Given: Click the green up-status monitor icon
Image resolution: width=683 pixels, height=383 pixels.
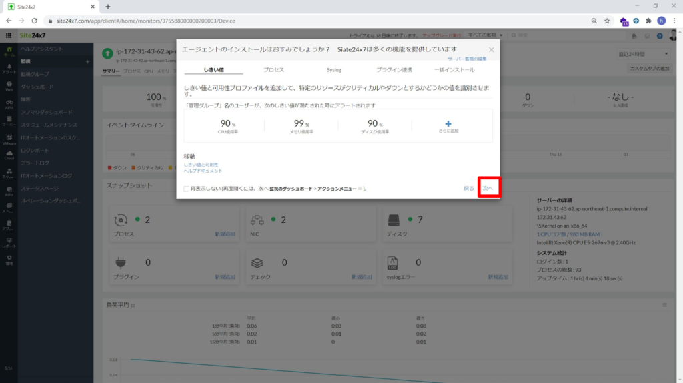Looking at the screenshot, I should click(107, 53).
